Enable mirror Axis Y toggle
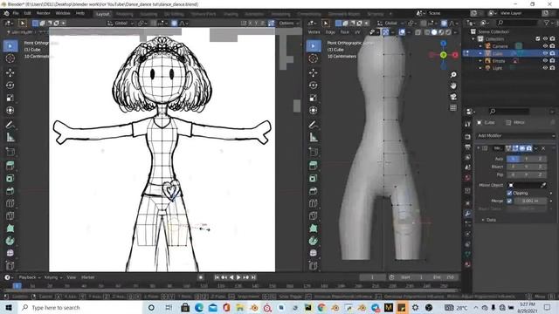The image size is (559, 314). click(x=527, y=159)
